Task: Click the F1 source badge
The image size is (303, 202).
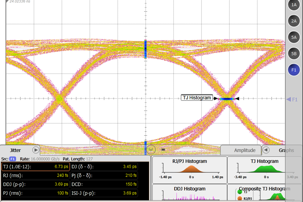Action: click(x=12, y=159)
